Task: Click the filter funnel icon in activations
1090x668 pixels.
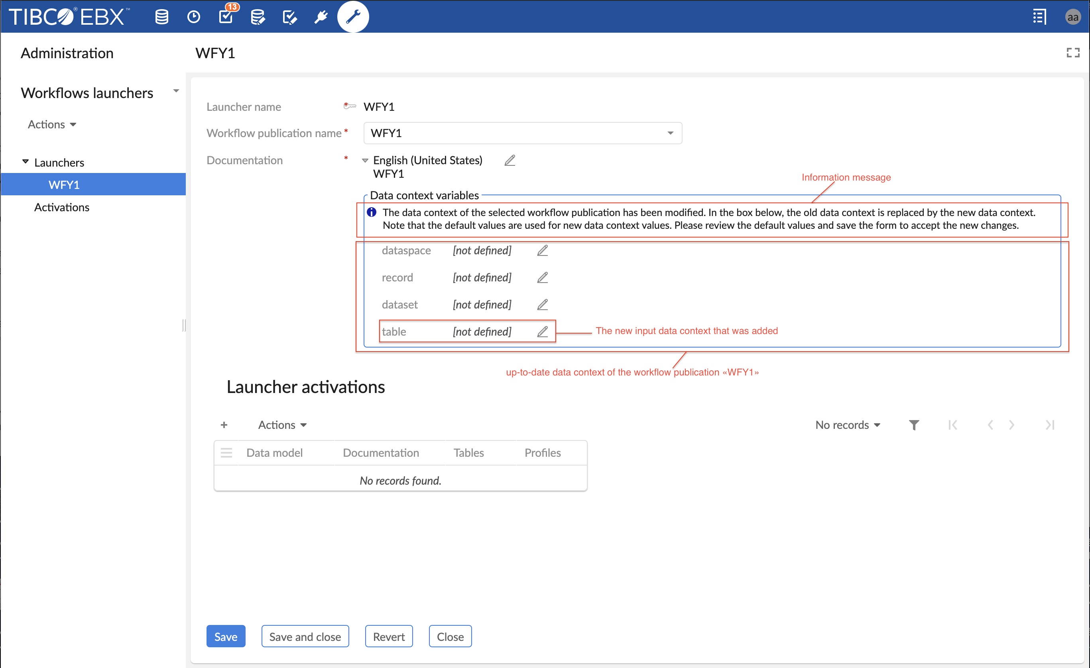Action: 914,425
